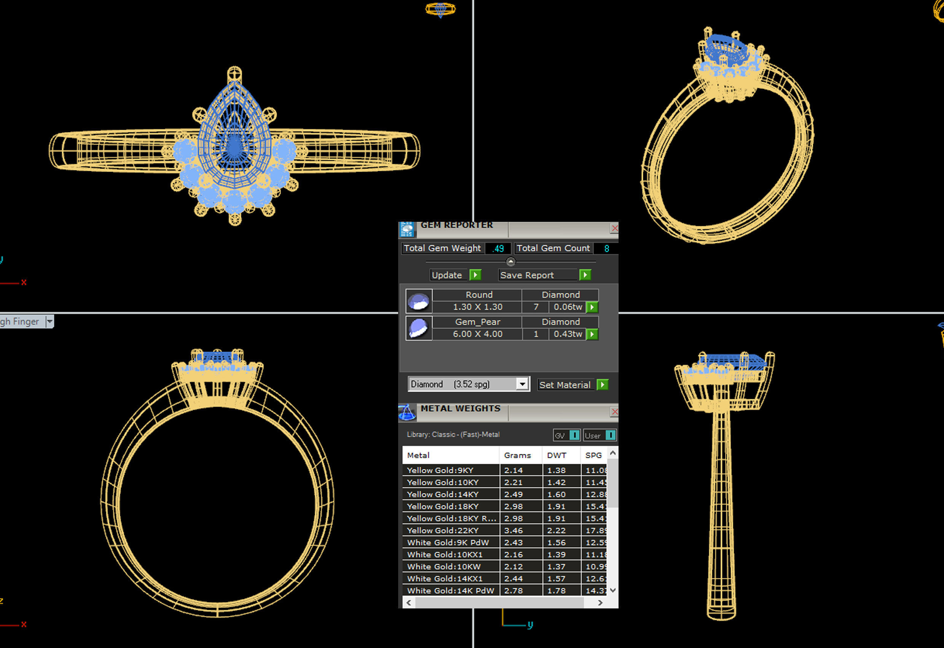Viewport: 944px width, 648px height.
Task: Click the DWT column header
Action: pyautogui.click(x=561, y=455)
